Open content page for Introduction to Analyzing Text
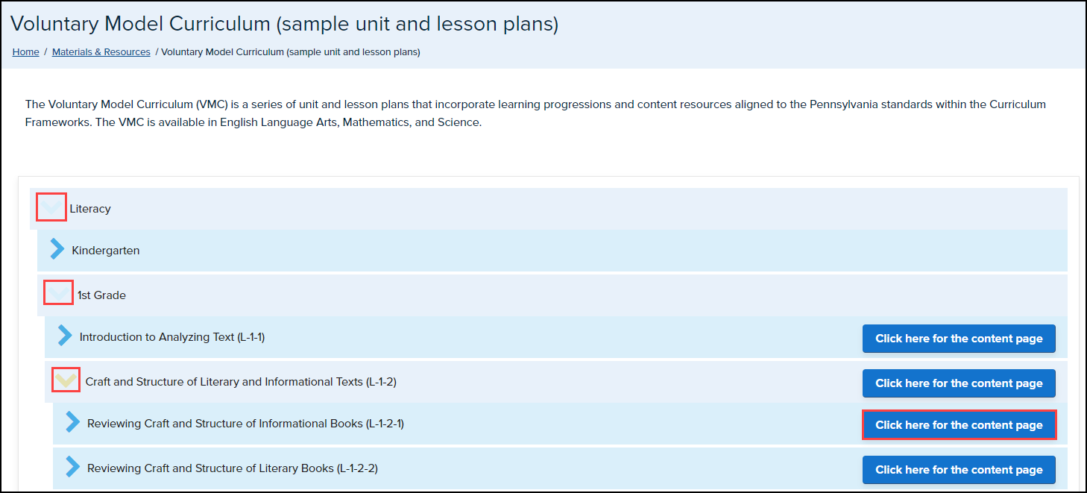 (959, 339)
